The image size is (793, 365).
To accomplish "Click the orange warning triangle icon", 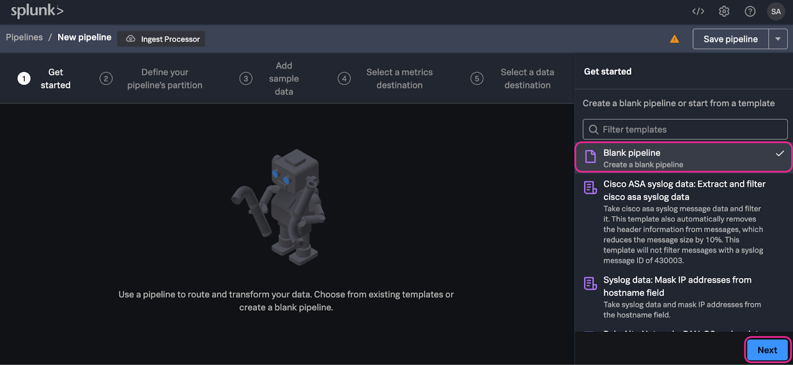I will [675, 39].
